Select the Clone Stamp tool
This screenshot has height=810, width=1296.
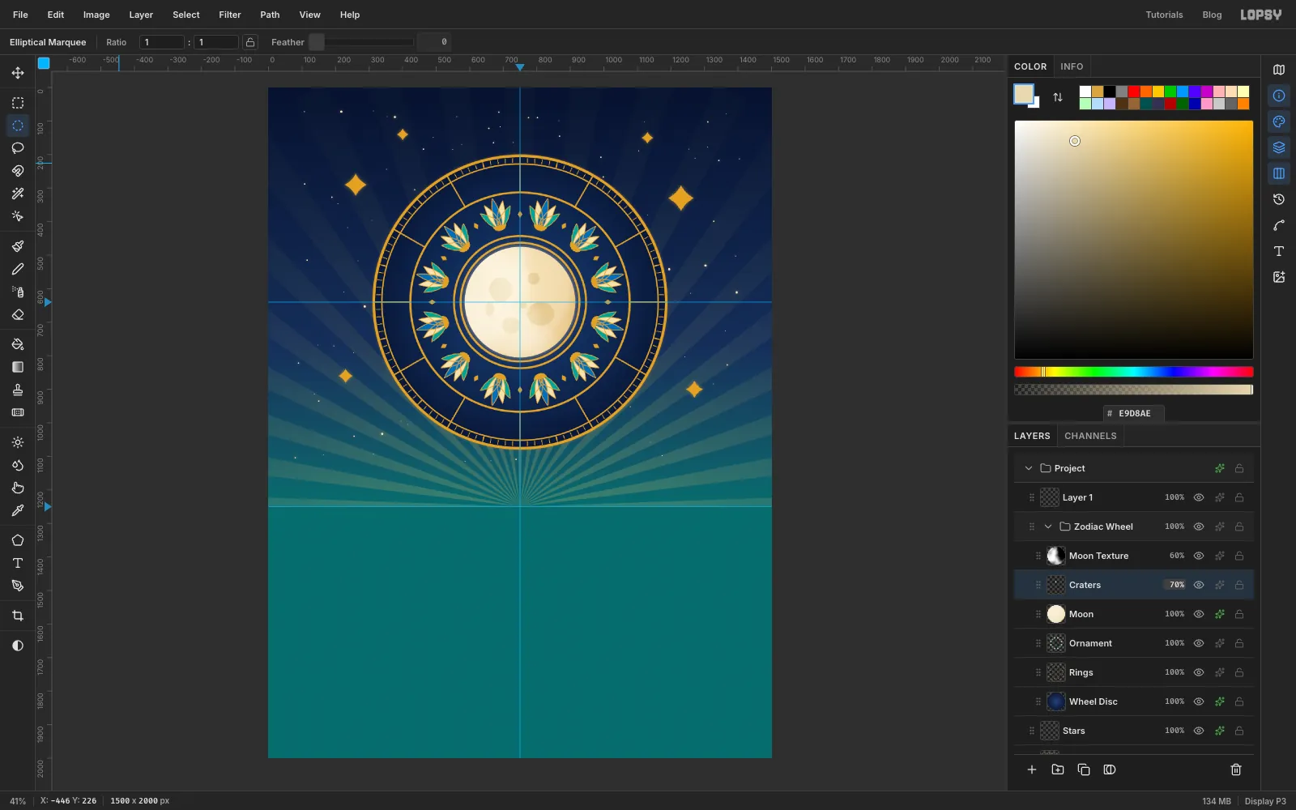18,390
